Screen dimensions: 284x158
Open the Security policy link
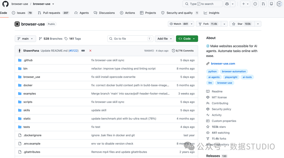pos(221,109)
